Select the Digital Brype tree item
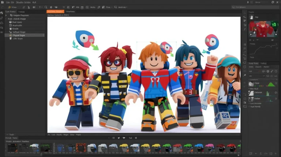 click(25, 35)
